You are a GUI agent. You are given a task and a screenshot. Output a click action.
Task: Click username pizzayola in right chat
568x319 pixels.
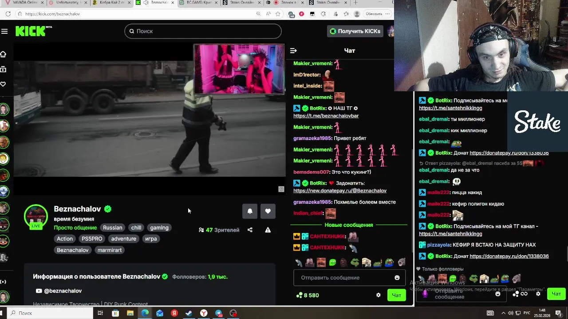pos(438,245)
